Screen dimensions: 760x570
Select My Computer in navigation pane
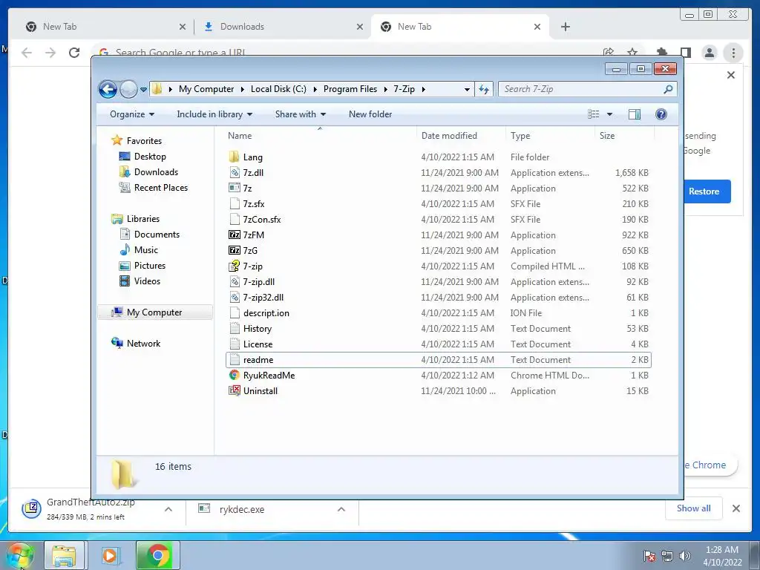[154, 312]
